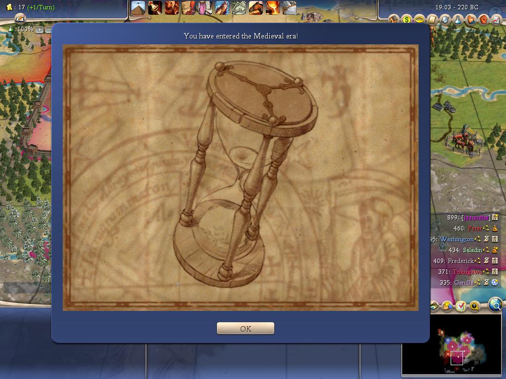The height and width of the screenshot is (379, 506).
Task: Open the Civics crown icon
Action: pyautogui.click(x=419, y=20)
